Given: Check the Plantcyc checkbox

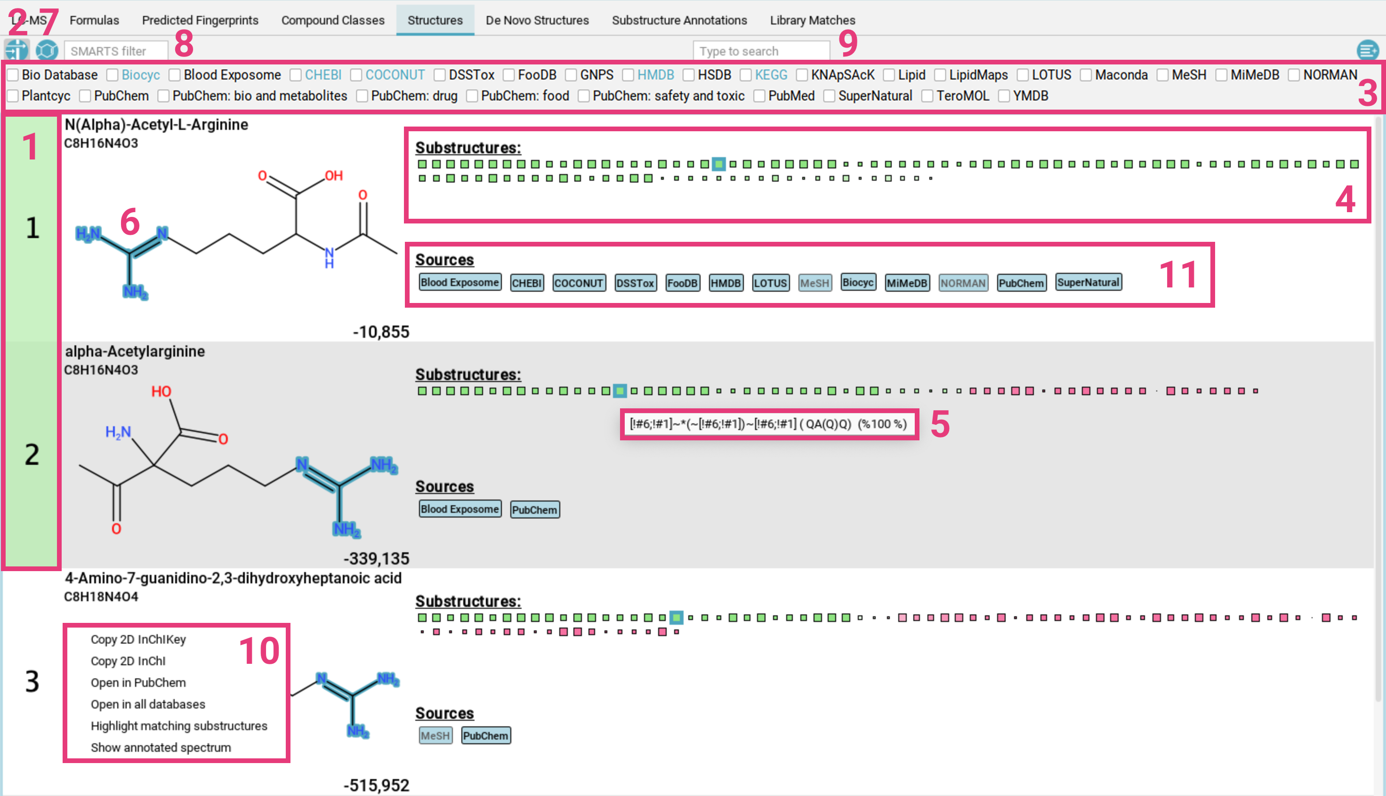Looking at the screenshot, I should pos(13,96).
